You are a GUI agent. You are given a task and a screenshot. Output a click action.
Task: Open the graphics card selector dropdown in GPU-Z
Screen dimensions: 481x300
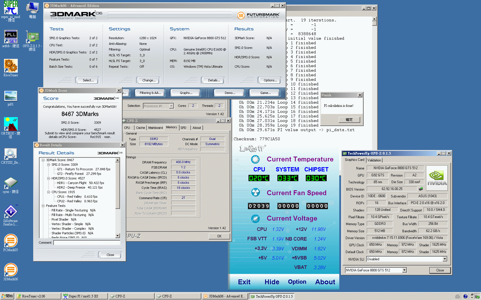coord(404,270)
